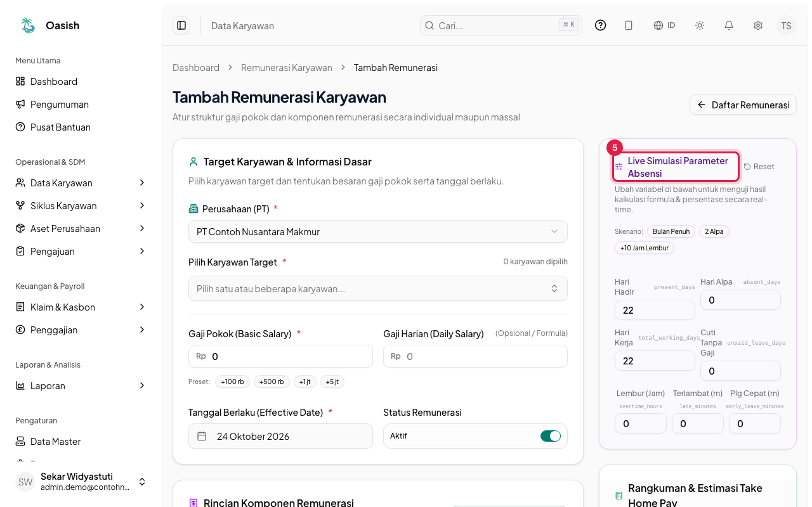812x507 pixels.
Task: Expand the Klaim & Kasbon sidebar menu
Action: pos(81,307)
